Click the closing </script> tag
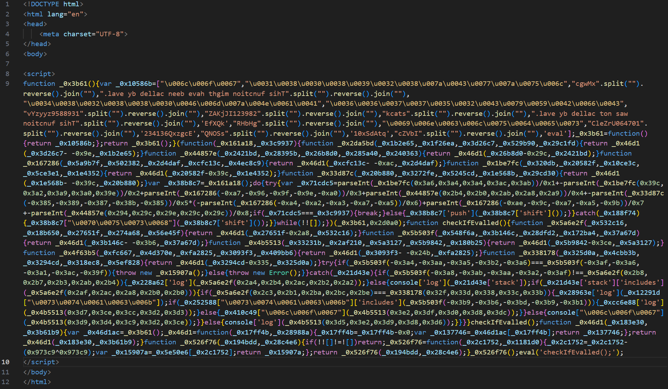Image resolution: width=668 pixels, height=389 pixels. point(41,362)
